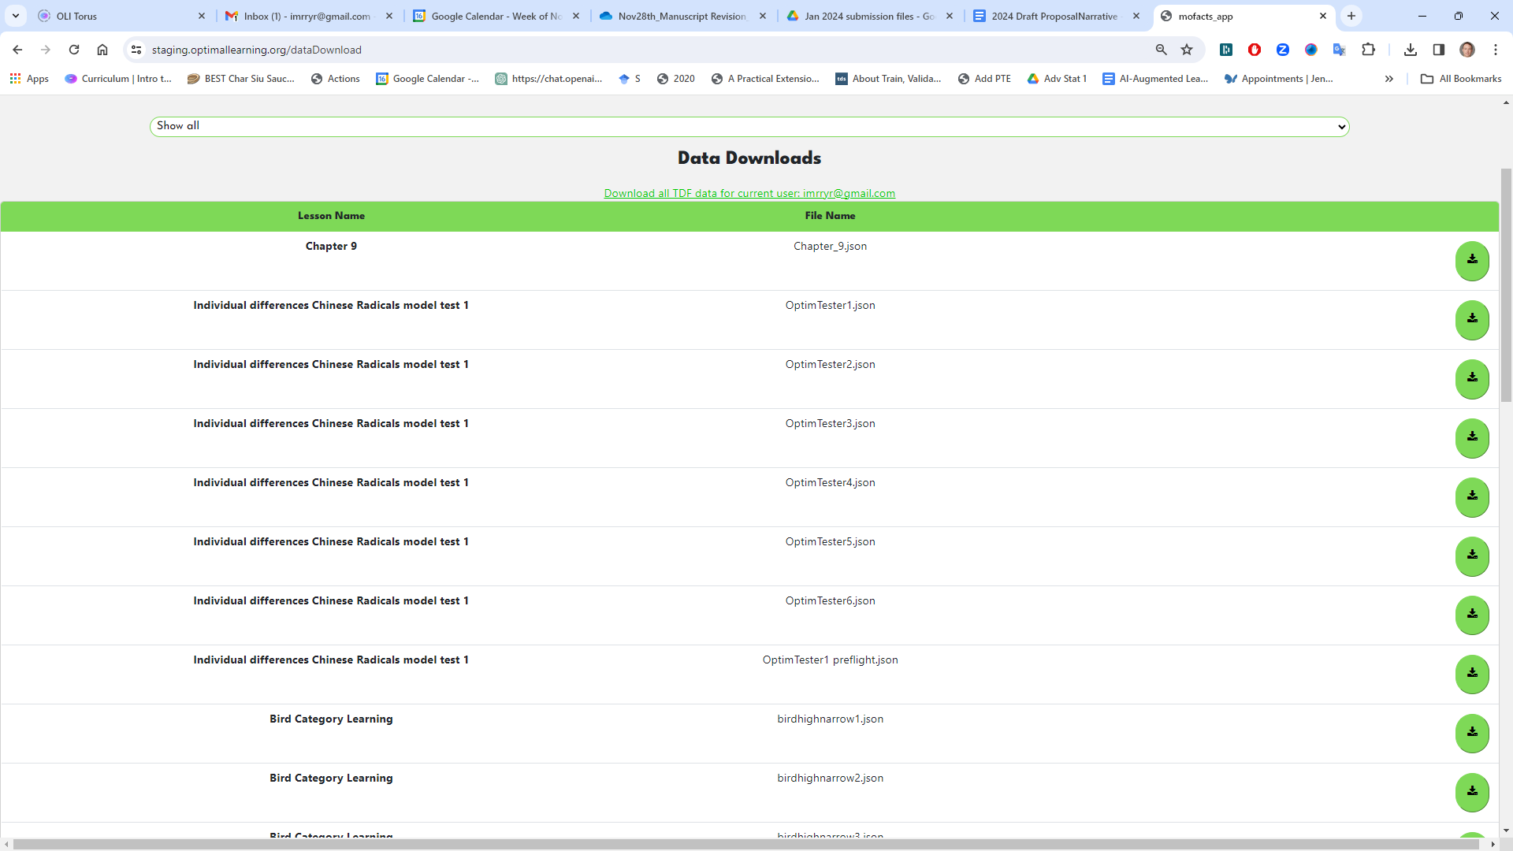Reload the current page
The width and height of the screenshot is (1513, 851).
pos(73,49)
